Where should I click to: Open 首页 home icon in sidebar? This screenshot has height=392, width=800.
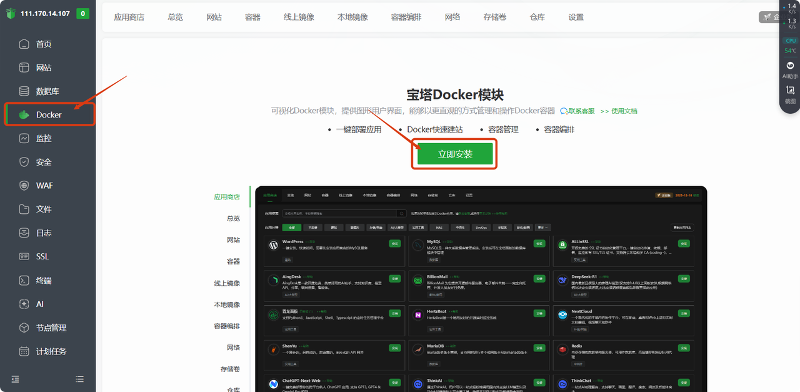pyautogui.click(x=24, y=44)
